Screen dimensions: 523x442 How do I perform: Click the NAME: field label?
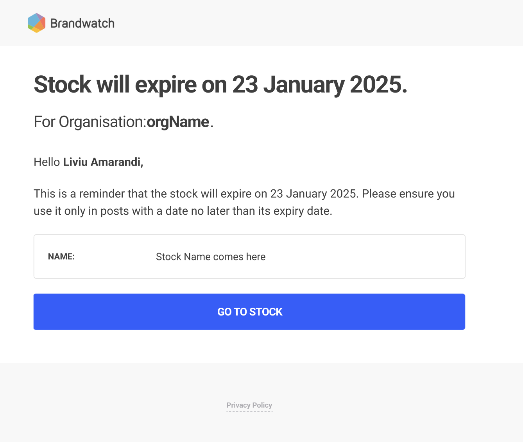click(x=61, y=257)
